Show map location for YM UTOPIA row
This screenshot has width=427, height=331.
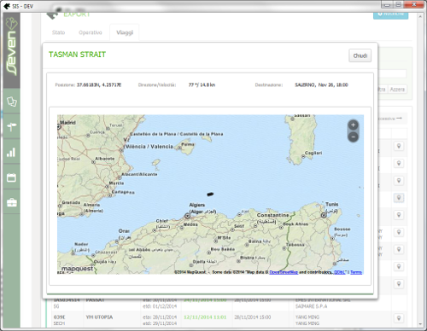pos(399,318)
